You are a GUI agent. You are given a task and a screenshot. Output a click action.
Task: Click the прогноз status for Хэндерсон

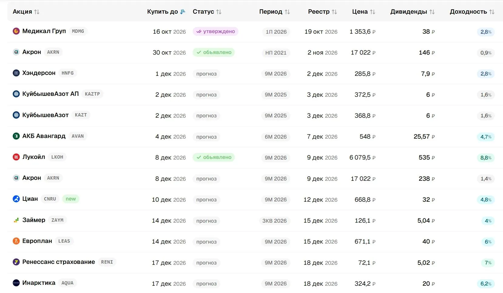tap(206, 74)
